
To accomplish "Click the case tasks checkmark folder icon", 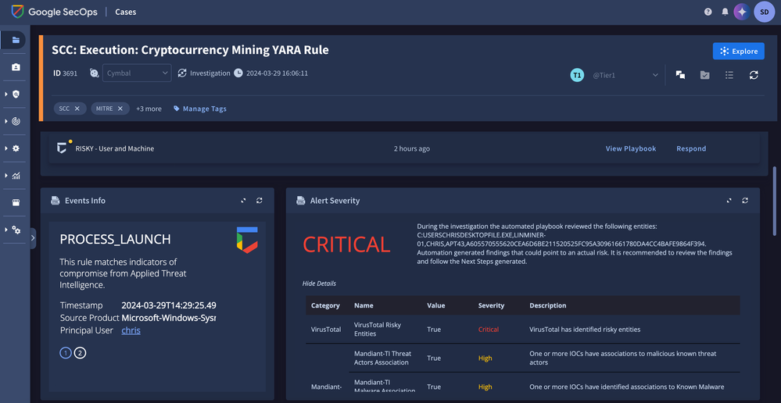I will tap(704, 75).
